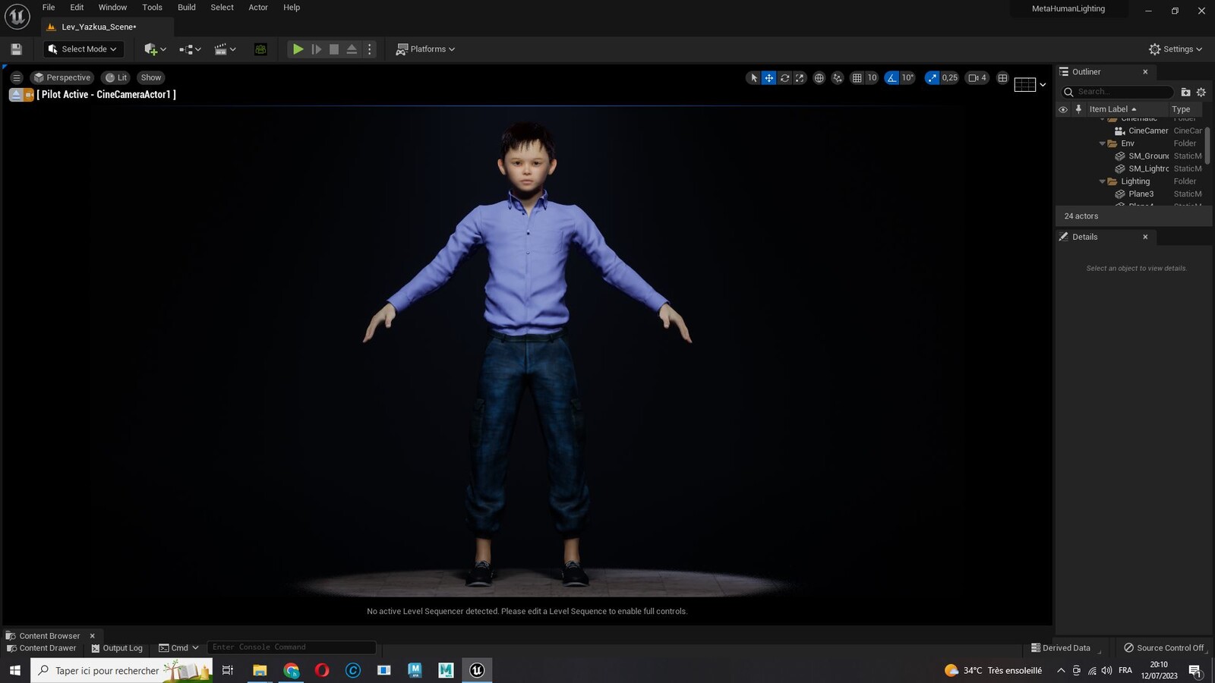Click the dashed grid overlay icon

coord(1025,85)
